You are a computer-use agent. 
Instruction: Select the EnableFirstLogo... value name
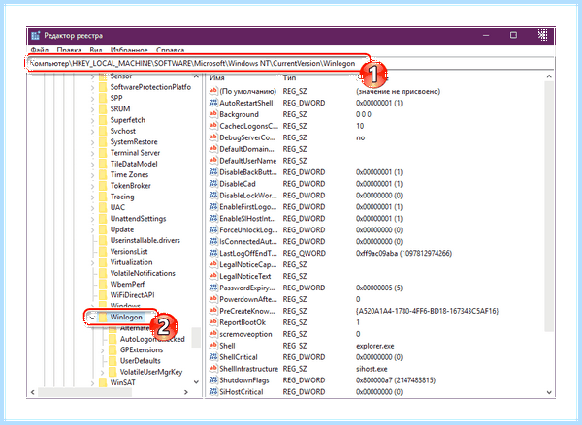tap(248, 207)
